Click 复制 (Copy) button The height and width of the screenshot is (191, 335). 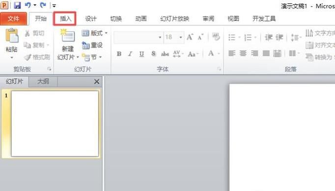(x=34, y=45)
